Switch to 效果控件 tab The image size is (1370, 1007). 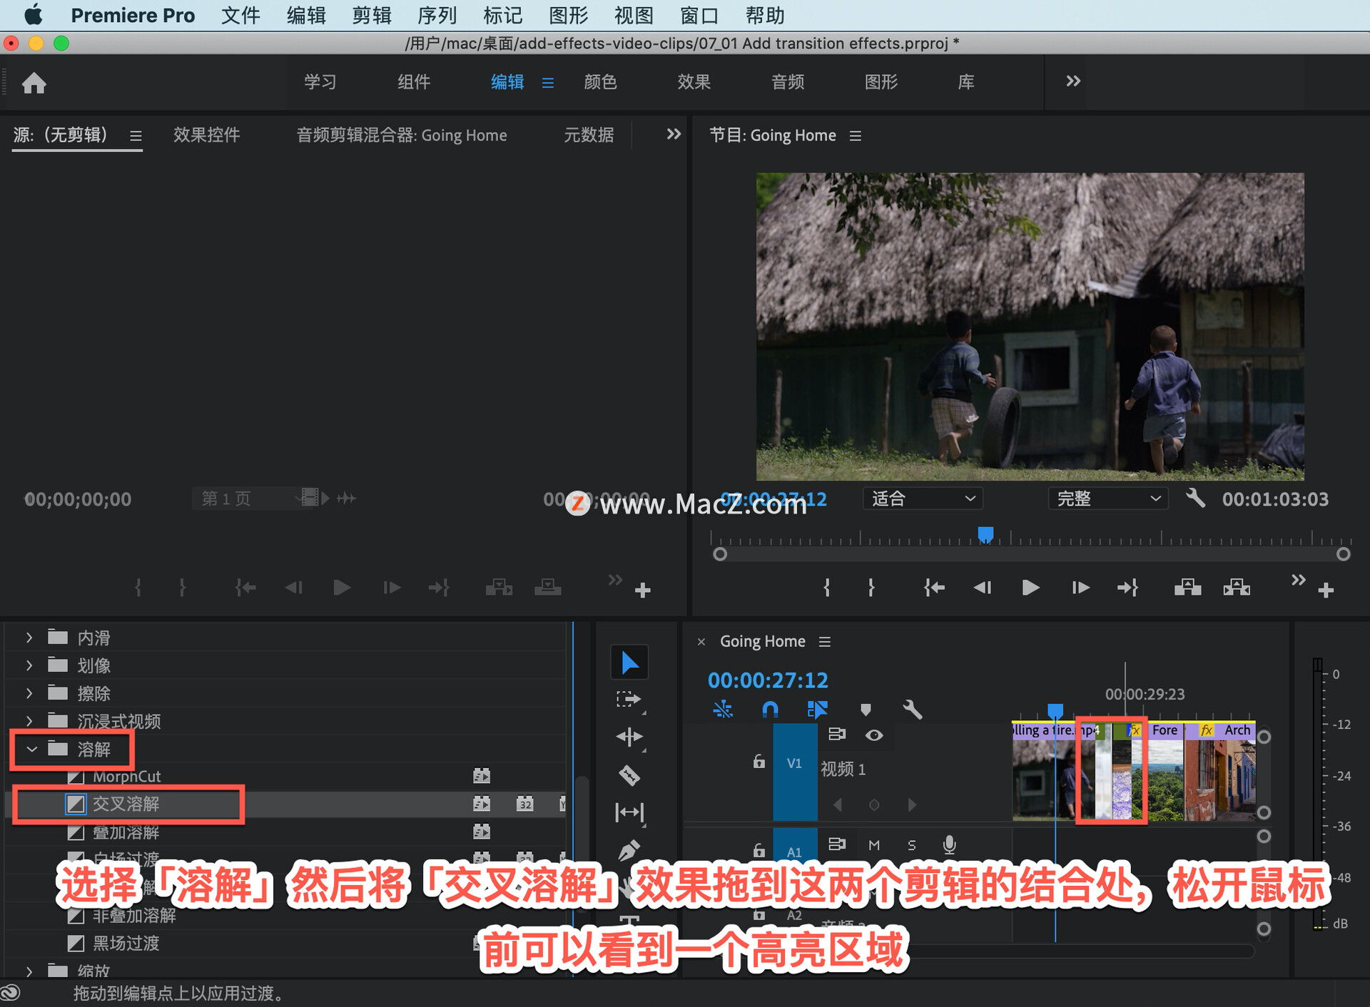click(x=206, y=135)
